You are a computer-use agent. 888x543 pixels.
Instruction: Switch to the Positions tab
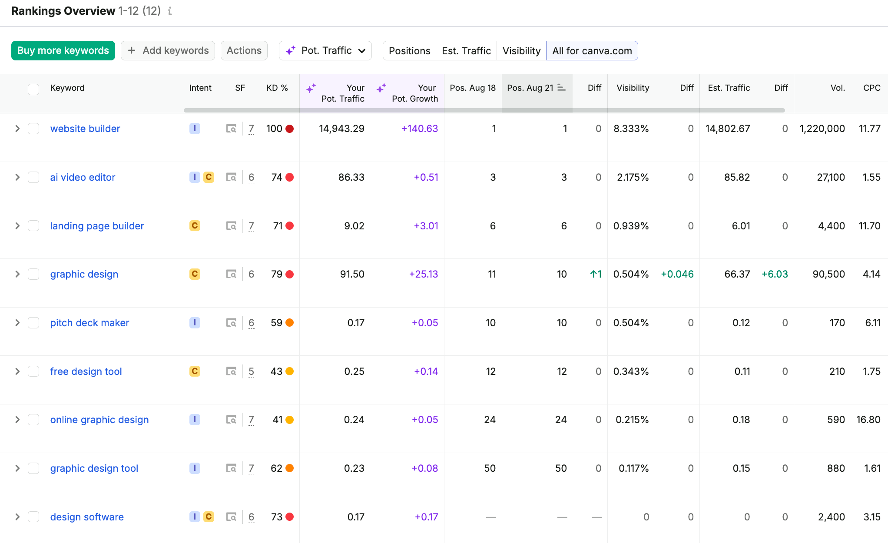point(409,51)
